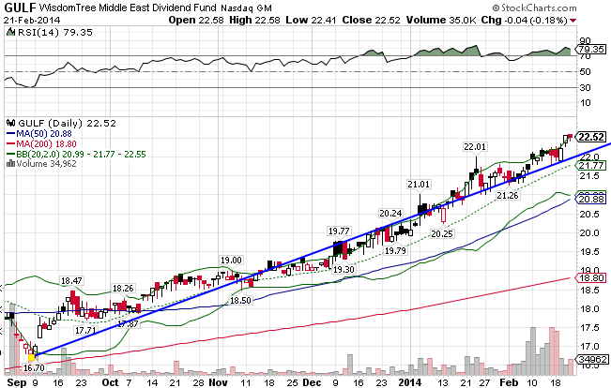Click the Oct month label on date axis
Viewport: 611px width, 388px height.
coord(110,382)
